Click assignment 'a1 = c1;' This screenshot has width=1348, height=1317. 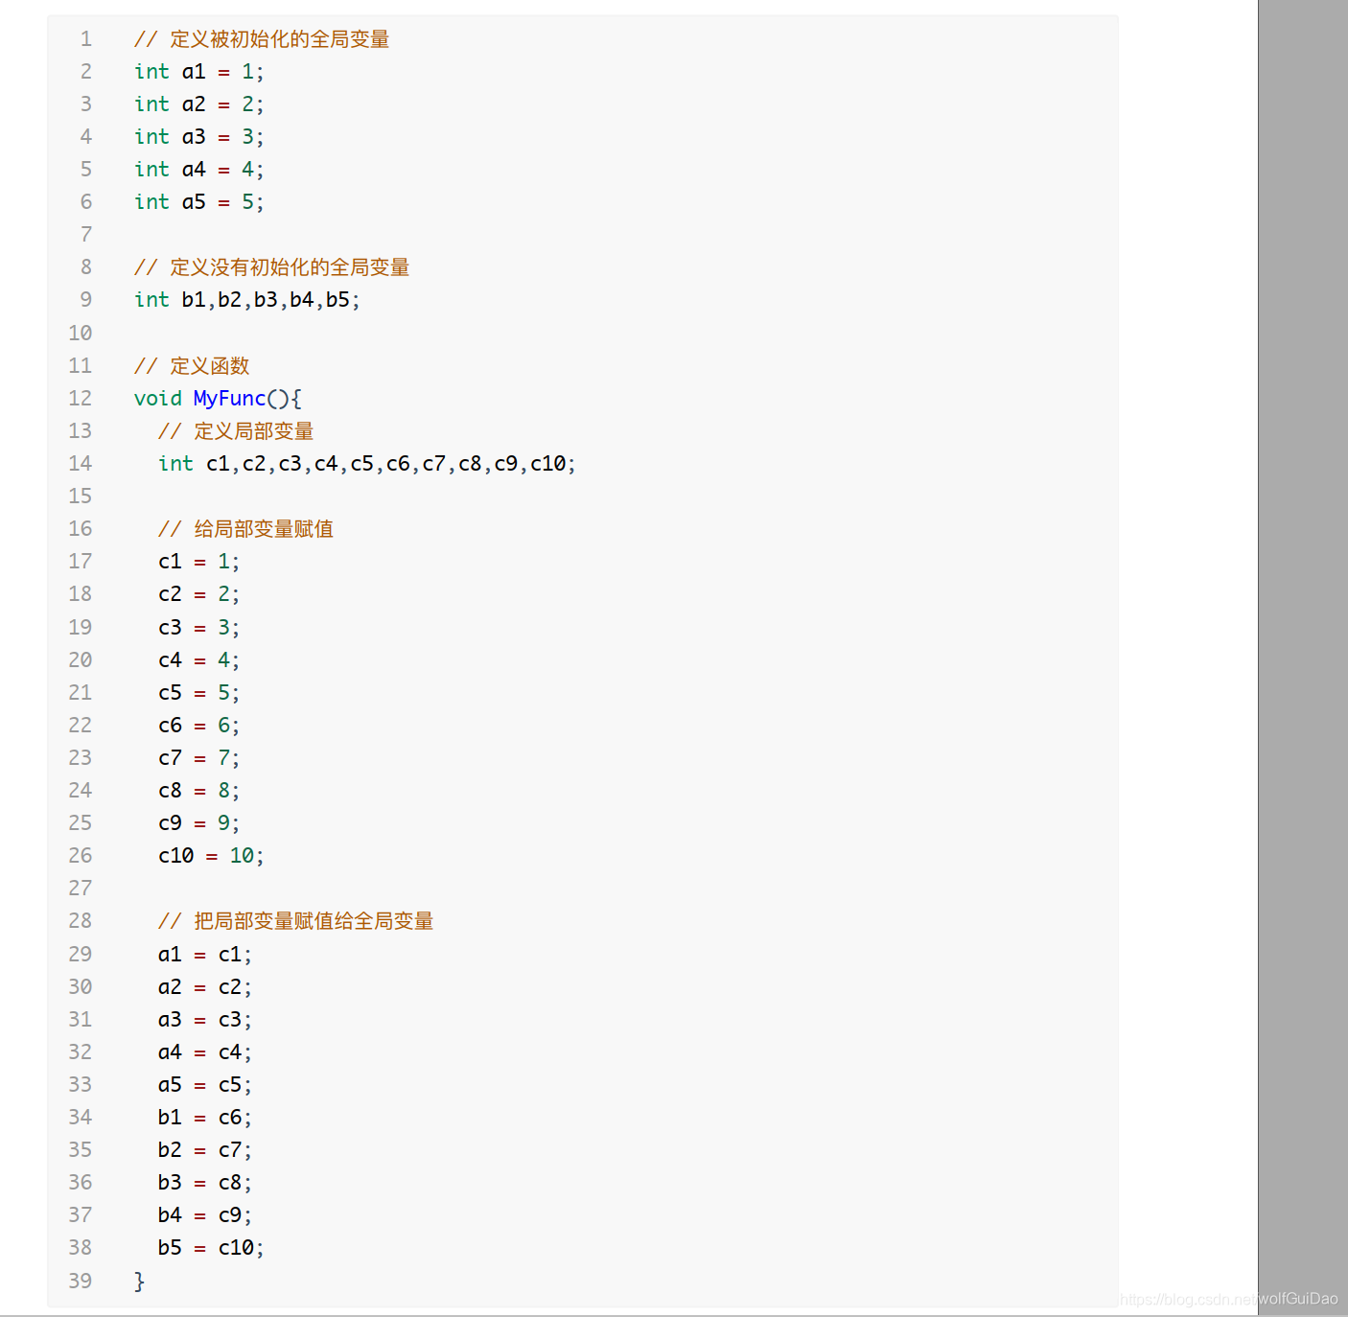click(x=205, y=955)
